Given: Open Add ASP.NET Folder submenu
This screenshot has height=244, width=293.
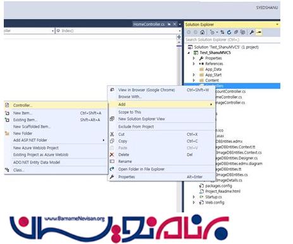Looking at the screenshot, I should click(x=56, y=140).
